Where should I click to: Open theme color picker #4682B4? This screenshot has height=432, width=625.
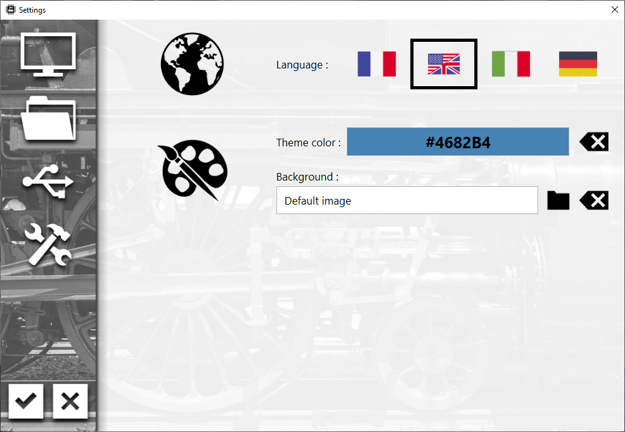coord(458,142)
